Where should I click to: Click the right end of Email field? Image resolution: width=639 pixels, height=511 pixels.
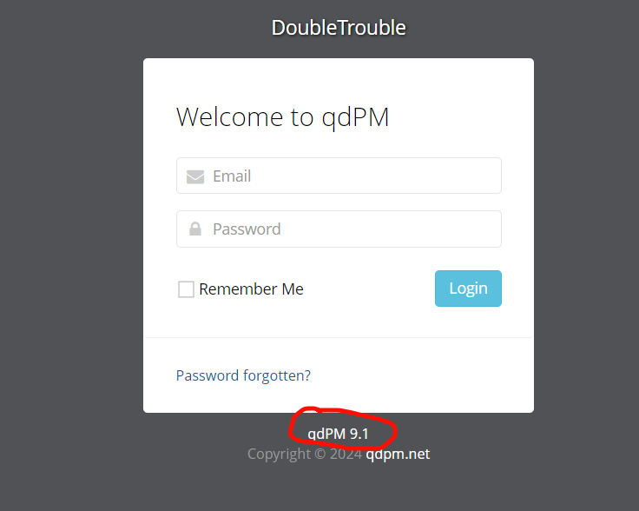click(x=489, y=176)
